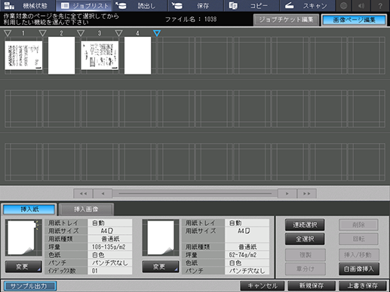Switch to the スキャン tab
This screenshot has width=390, height=292.
[307, 5]
